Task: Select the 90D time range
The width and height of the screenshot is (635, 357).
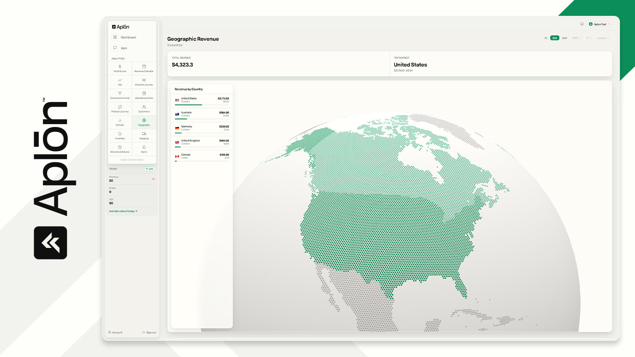Action: click(564, 38)
